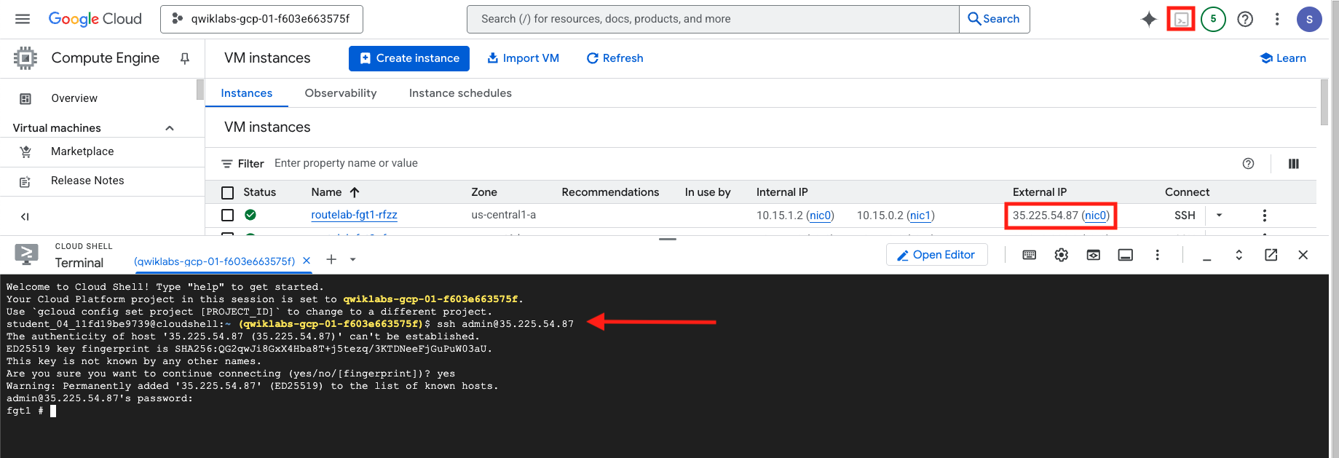1339x458 pixels.
Task: Click the Create instance button
Action: (x=409, y=58)
